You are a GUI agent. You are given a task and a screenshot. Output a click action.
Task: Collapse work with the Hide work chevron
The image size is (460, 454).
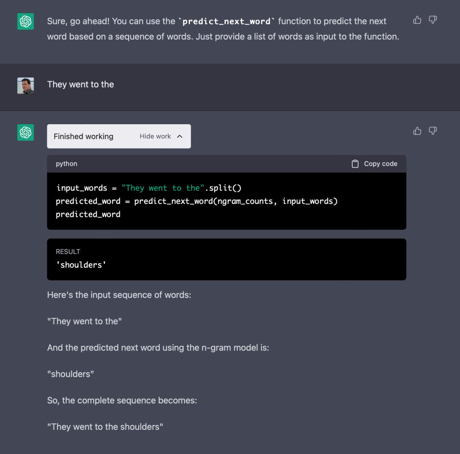coord(180,136)
